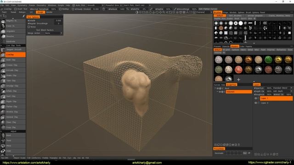Select the Flatten Clay tool

coord(13,107)
